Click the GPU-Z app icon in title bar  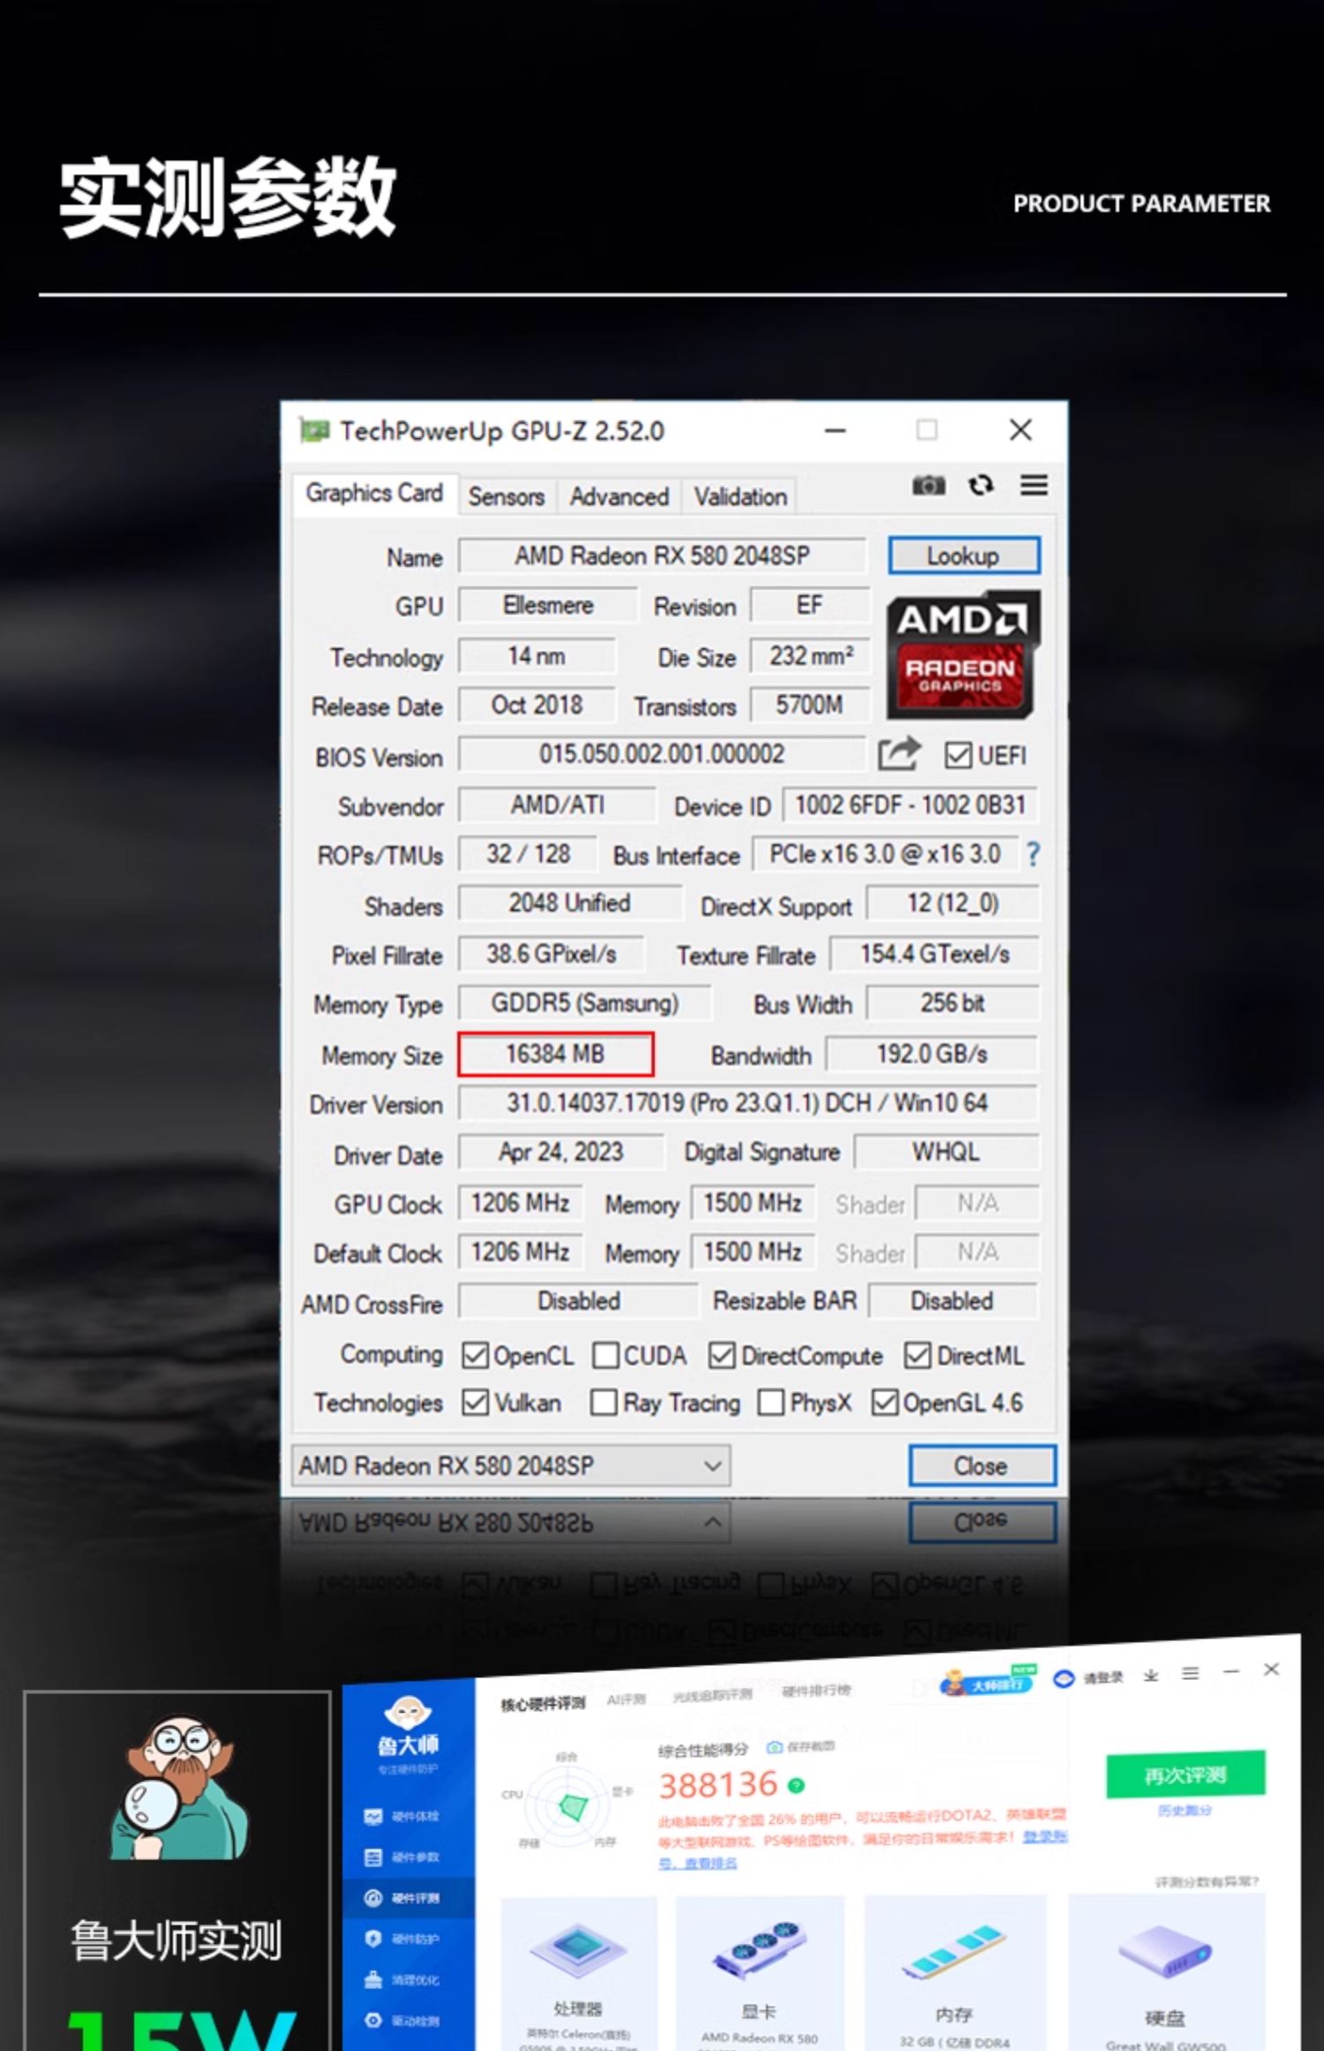314,430
